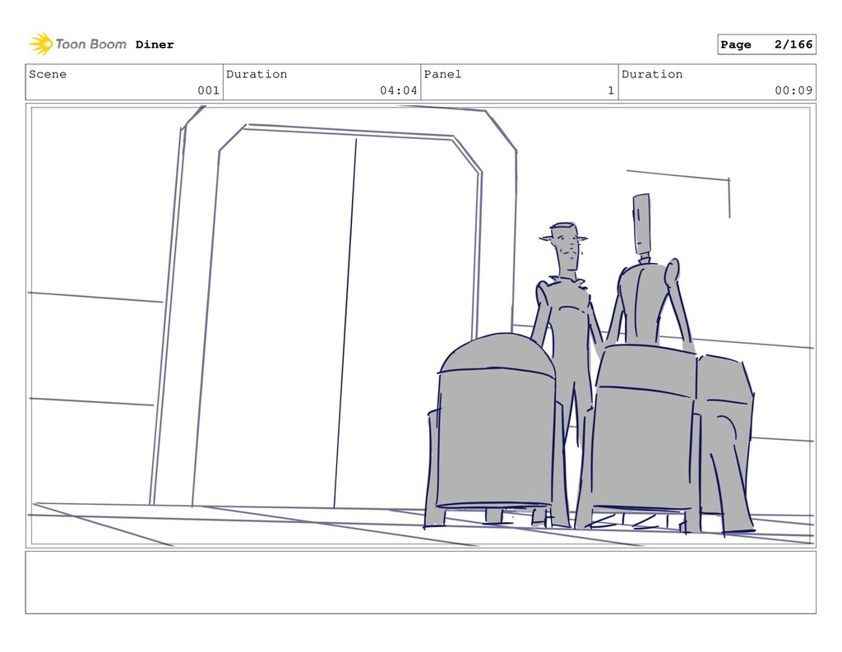Click the storyboard panel drawing
The image size is (842, 652).
[420, 326]
